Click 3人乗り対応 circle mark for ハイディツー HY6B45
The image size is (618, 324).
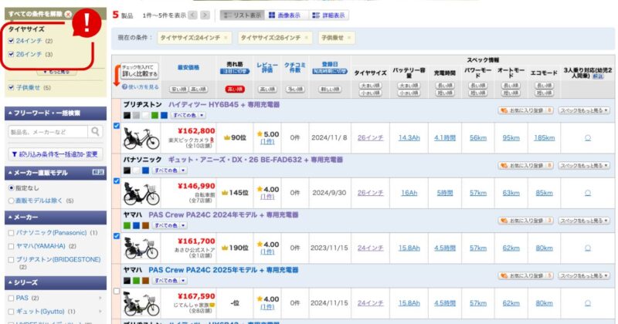pyautogui.click(x=588, y=138)
